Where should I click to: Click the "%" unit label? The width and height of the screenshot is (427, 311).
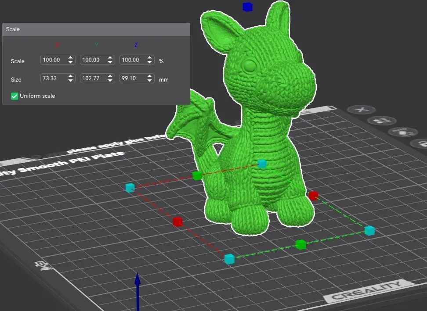(161, 61)
